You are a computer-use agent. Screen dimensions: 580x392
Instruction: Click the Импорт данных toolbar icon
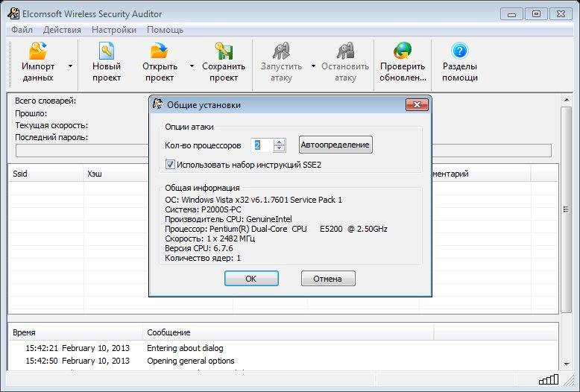click(x=38, y=51)
